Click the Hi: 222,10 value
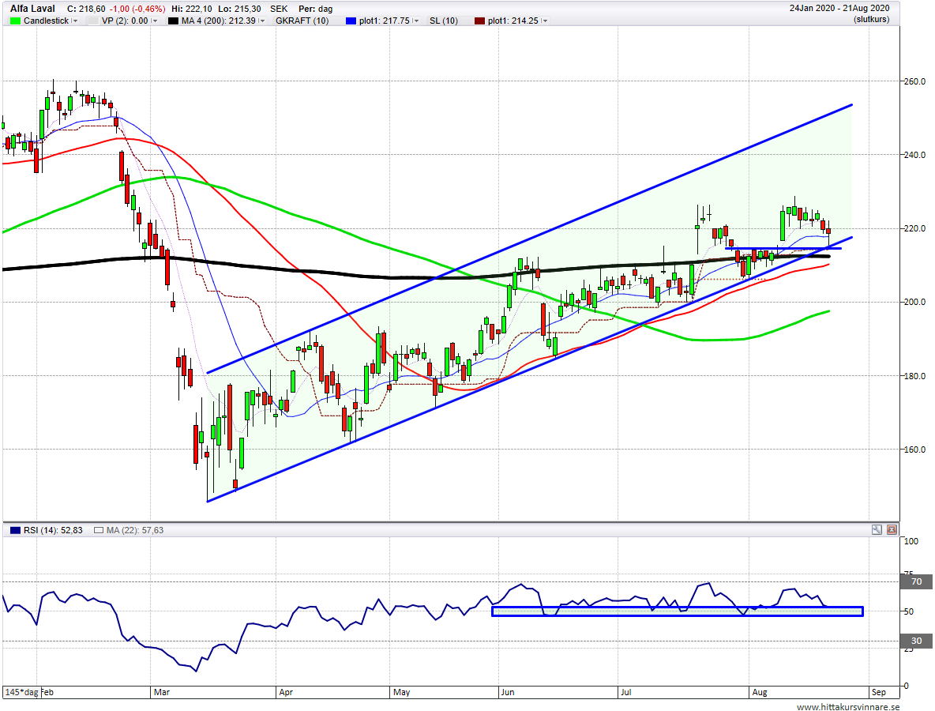Image resolution: width=935 pixels, height=711 pixels. [191, 9]
